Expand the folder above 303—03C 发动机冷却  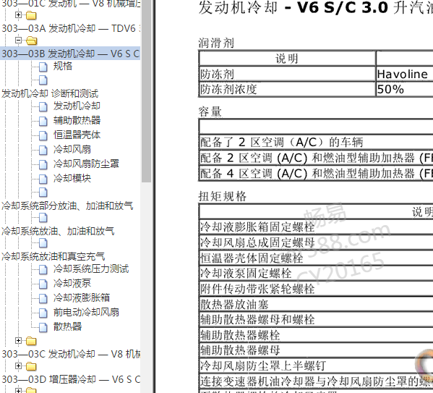tap(18, 340)
